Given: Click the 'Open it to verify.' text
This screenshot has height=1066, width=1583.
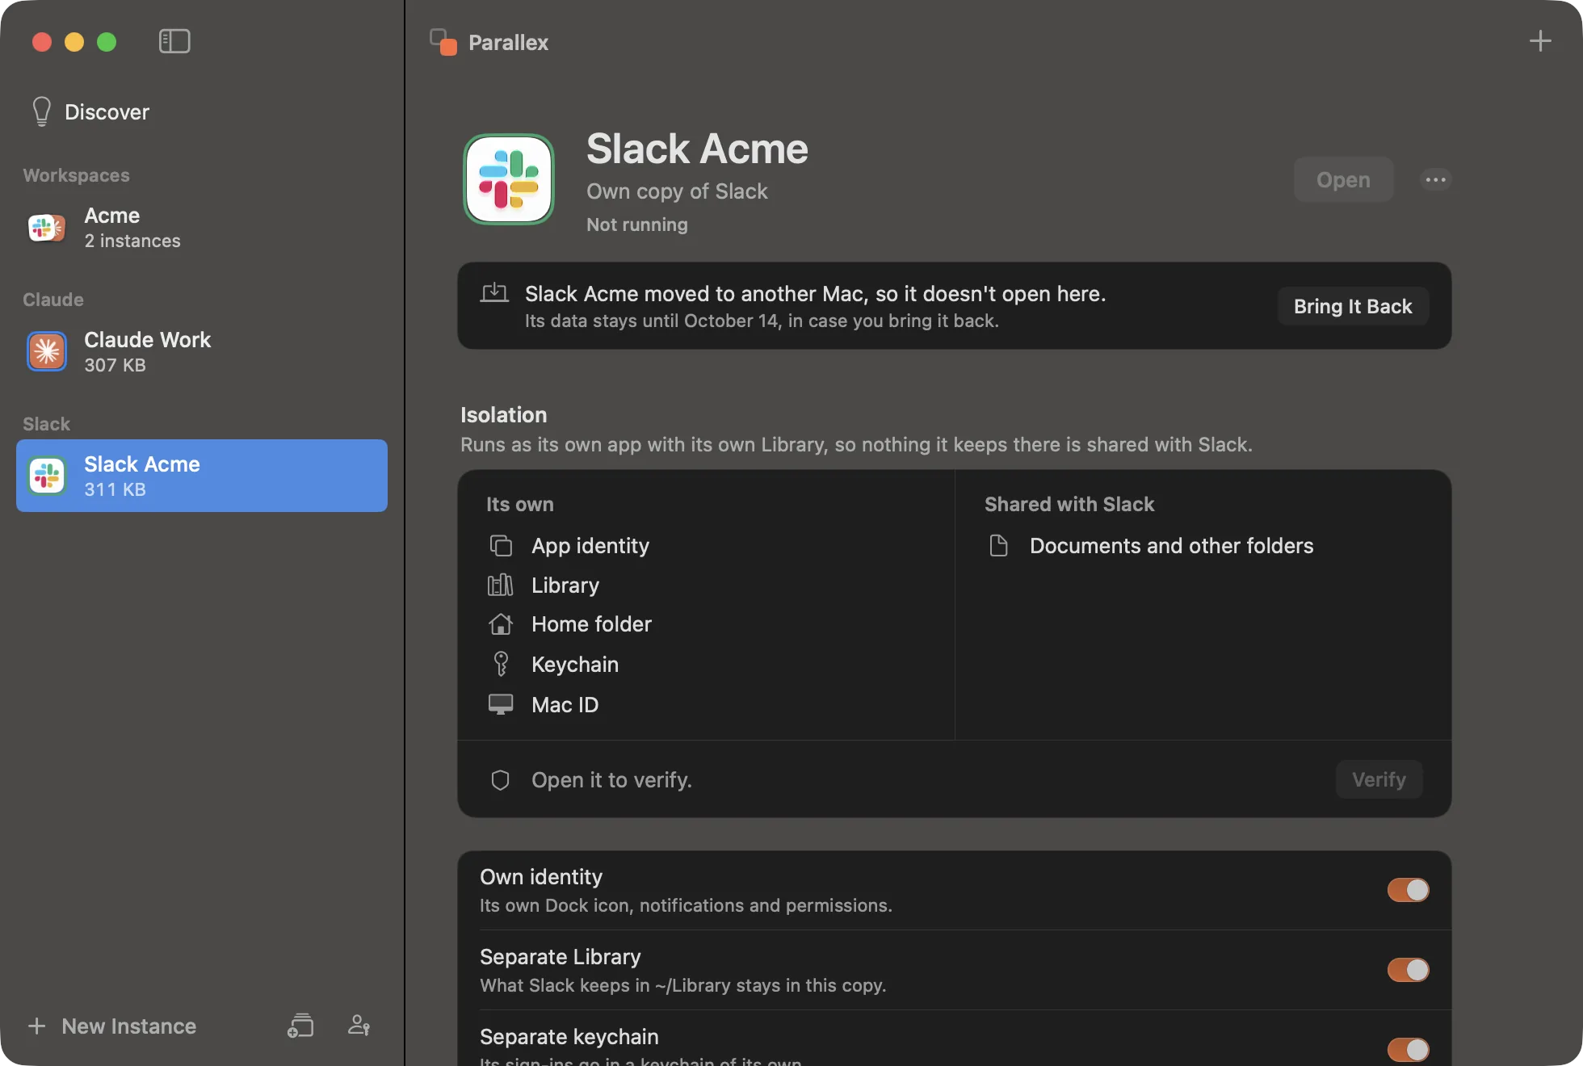Looking at the screenshot, I should click(x=611, y=780).
